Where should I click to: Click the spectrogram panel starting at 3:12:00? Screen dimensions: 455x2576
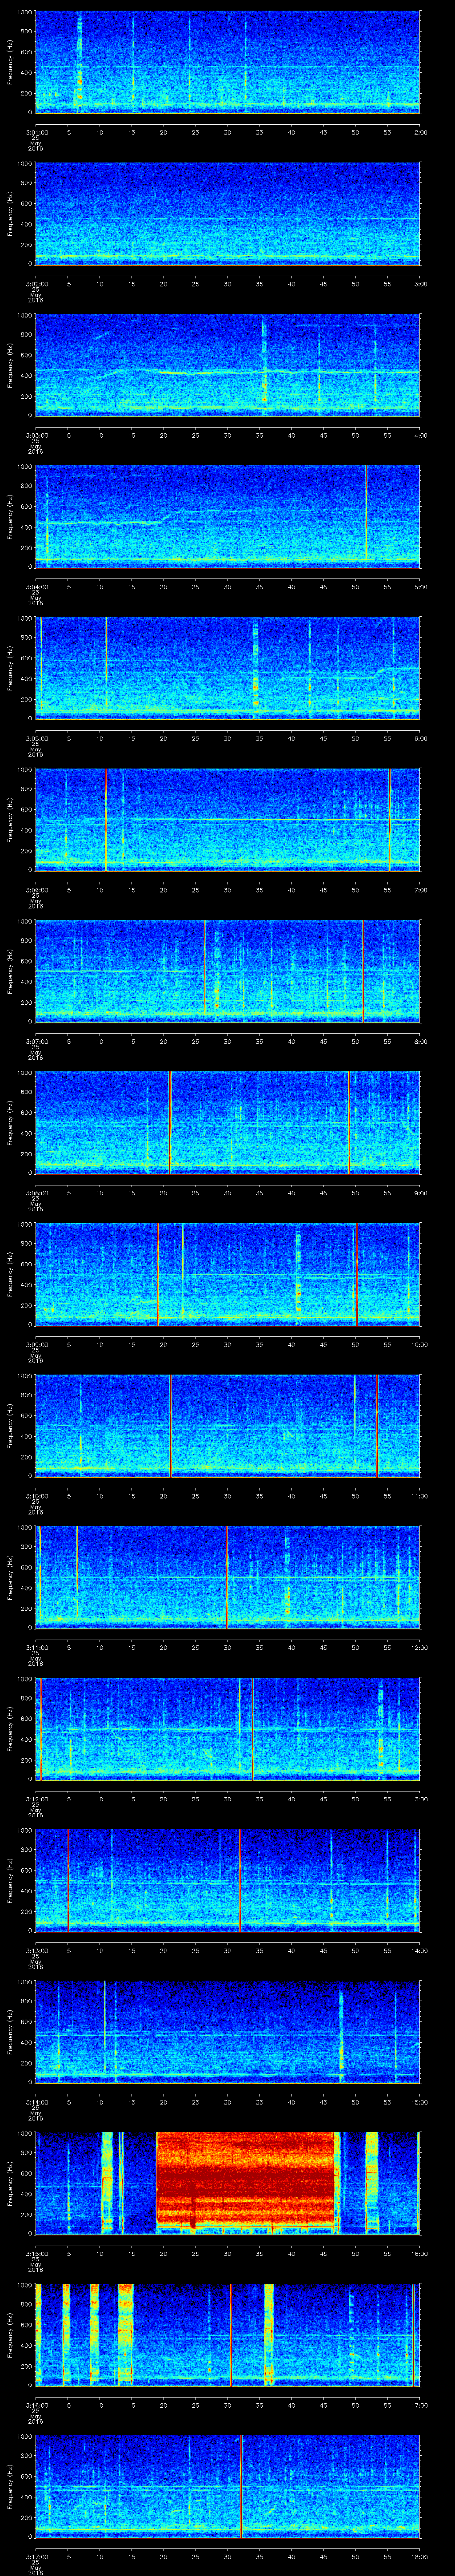point(228,1729)
